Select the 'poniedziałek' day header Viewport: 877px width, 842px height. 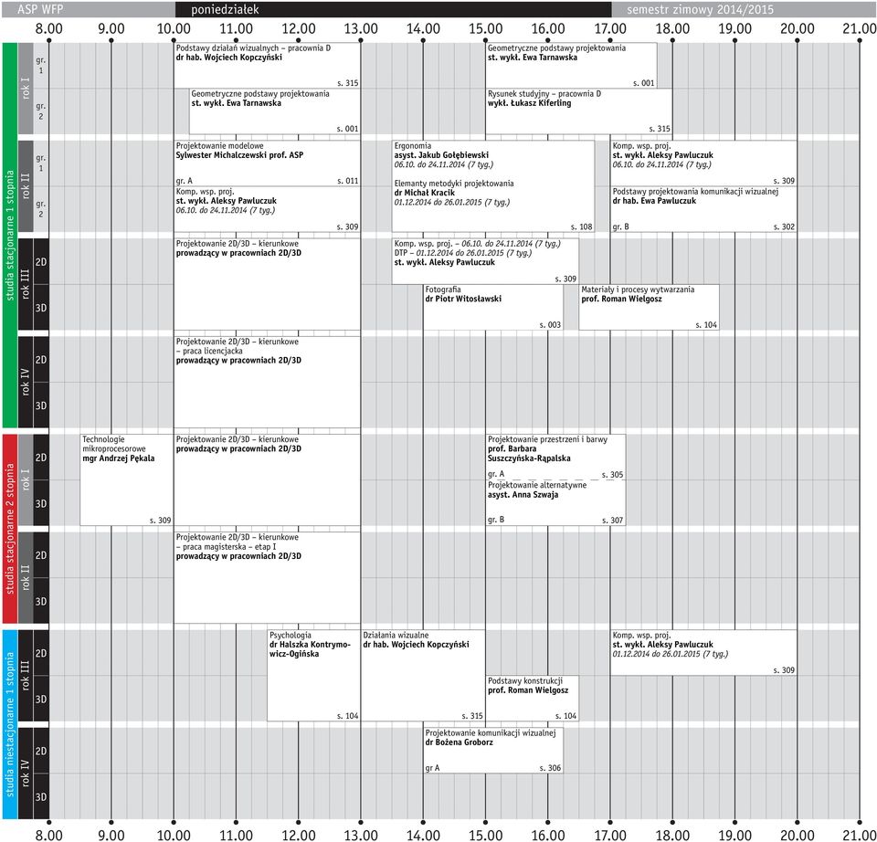[x=393, y=9]
